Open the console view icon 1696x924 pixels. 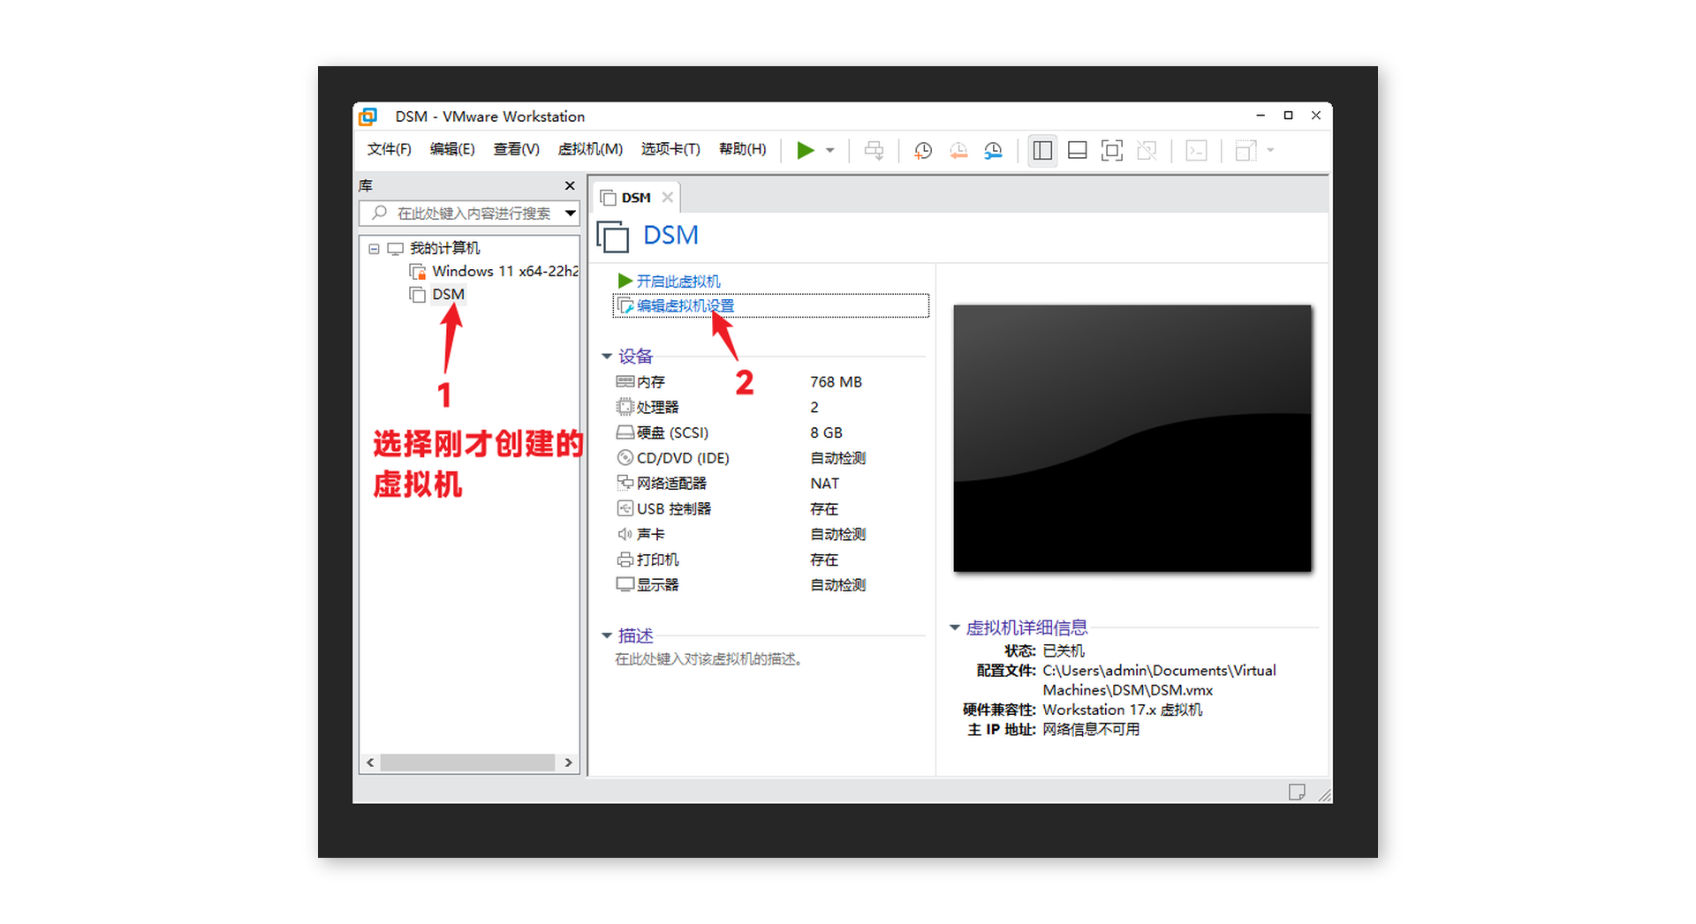1196,150
